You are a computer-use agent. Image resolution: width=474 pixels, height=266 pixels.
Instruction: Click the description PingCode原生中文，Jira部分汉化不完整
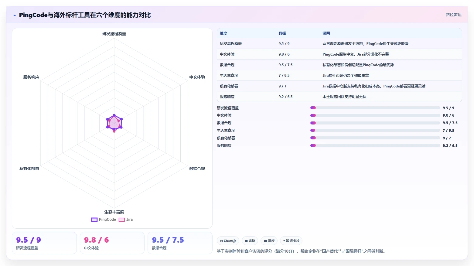point(356,54)
